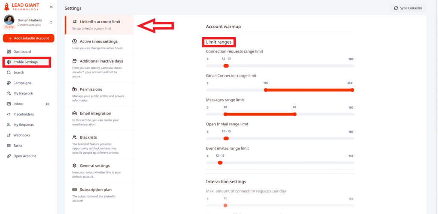Select the Blacklists settings section
This screenshot has width=438, height=214.
click(x=88, y=137)
